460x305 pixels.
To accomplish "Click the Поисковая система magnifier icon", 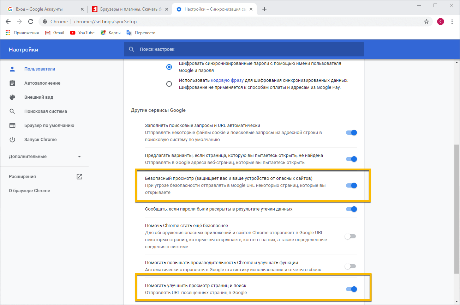I will (x=12, y=111).
